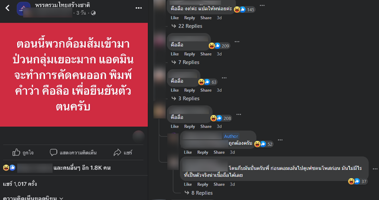Screen dimensions: 379x200
Task: Expand the 3 Replies thread
Action: click(x=185, y=98)
